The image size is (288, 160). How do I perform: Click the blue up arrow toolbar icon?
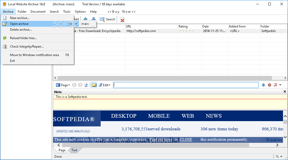point(85,19)
